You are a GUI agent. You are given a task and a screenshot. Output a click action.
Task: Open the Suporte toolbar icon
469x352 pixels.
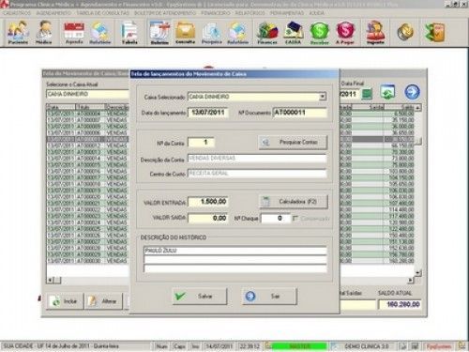click(375, 32)
